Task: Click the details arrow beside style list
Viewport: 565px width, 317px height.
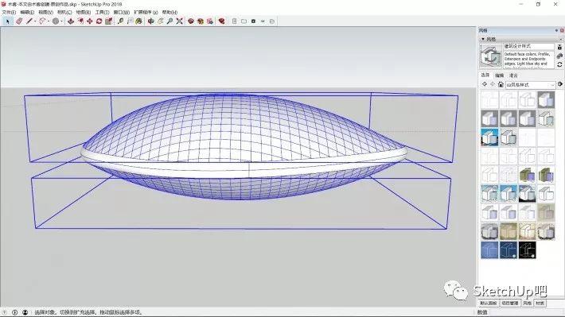Action: [x=560, y=84]
